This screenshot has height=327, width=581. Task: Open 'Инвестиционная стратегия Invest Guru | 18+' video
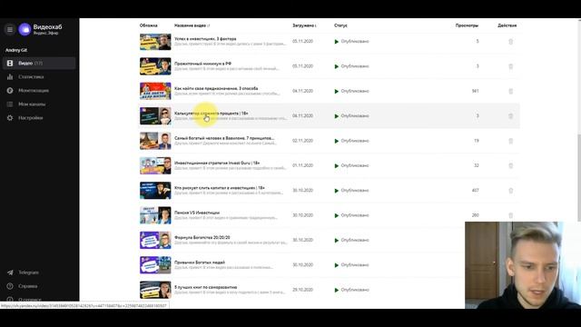(x=217, y=163)
